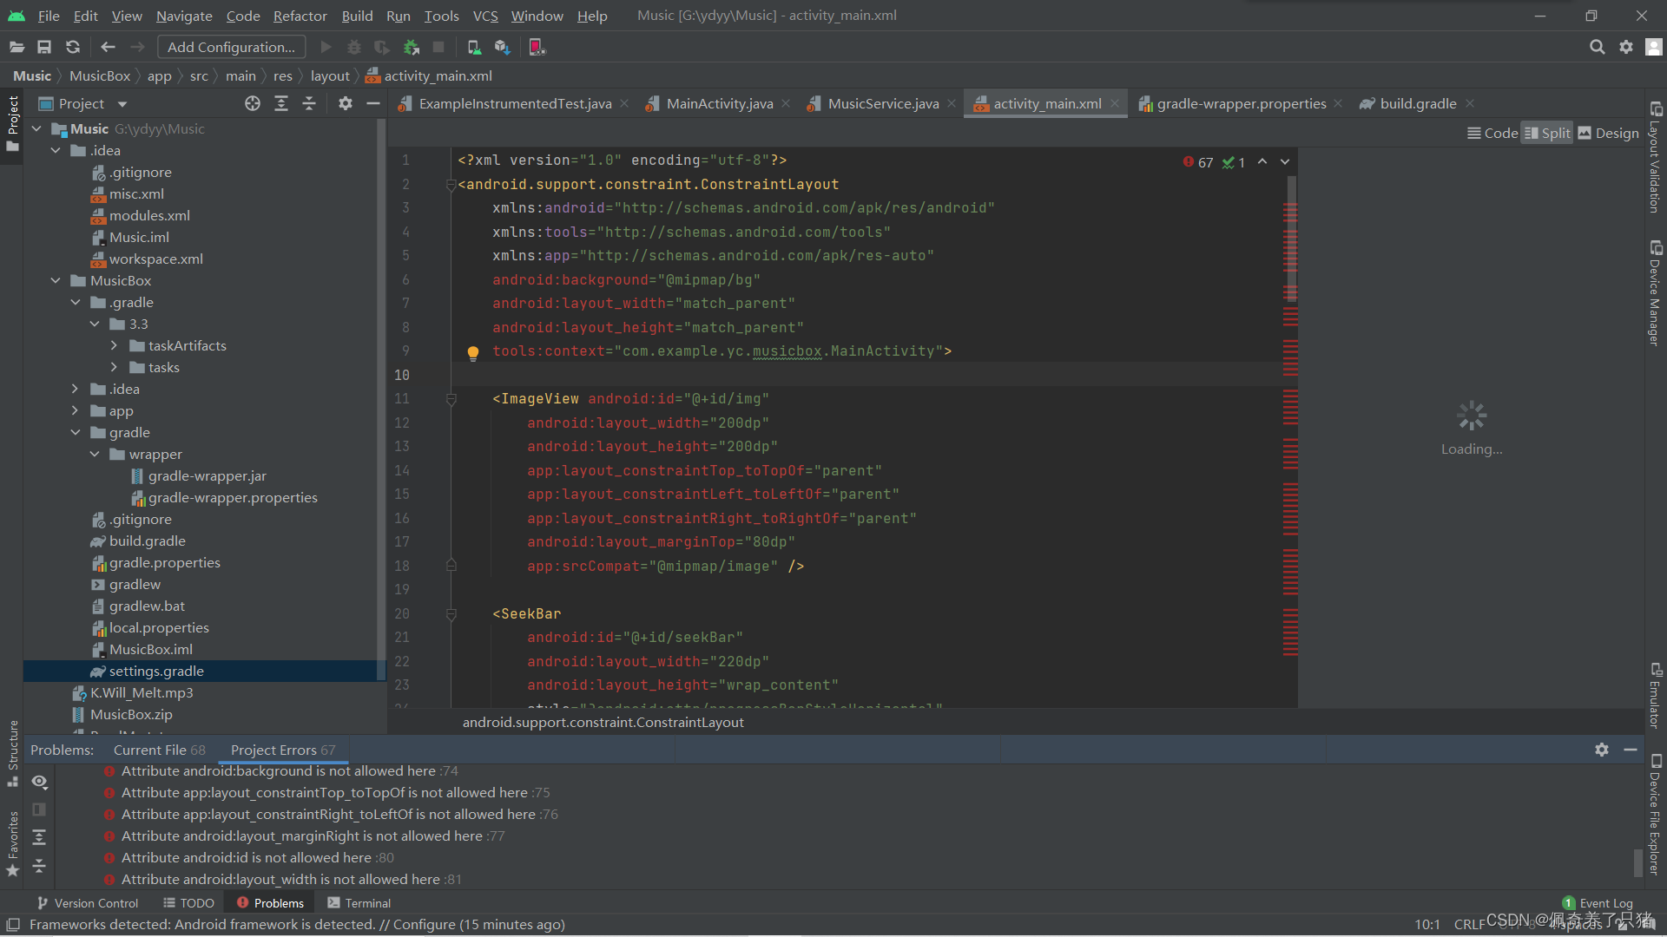Click the Sync Project with Gradle Files icon
Viewport: 1667px width, 937px height.
tap(73, 47)
